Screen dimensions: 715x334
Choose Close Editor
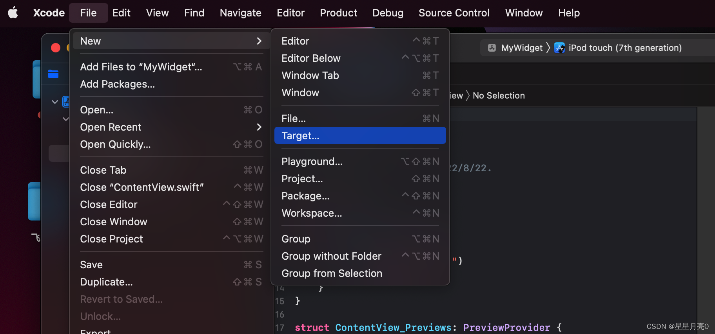tap(171, 205)
